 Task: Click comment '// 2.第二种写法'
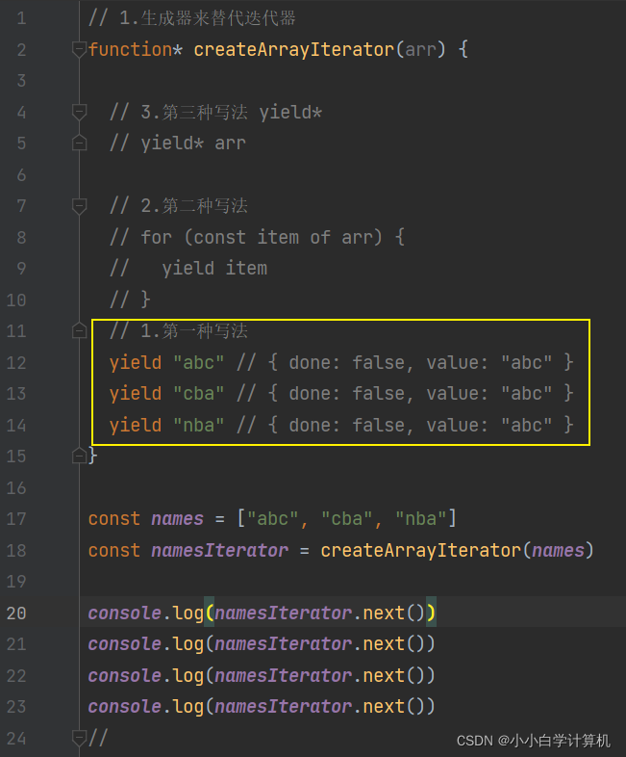[x=179, y=206]
